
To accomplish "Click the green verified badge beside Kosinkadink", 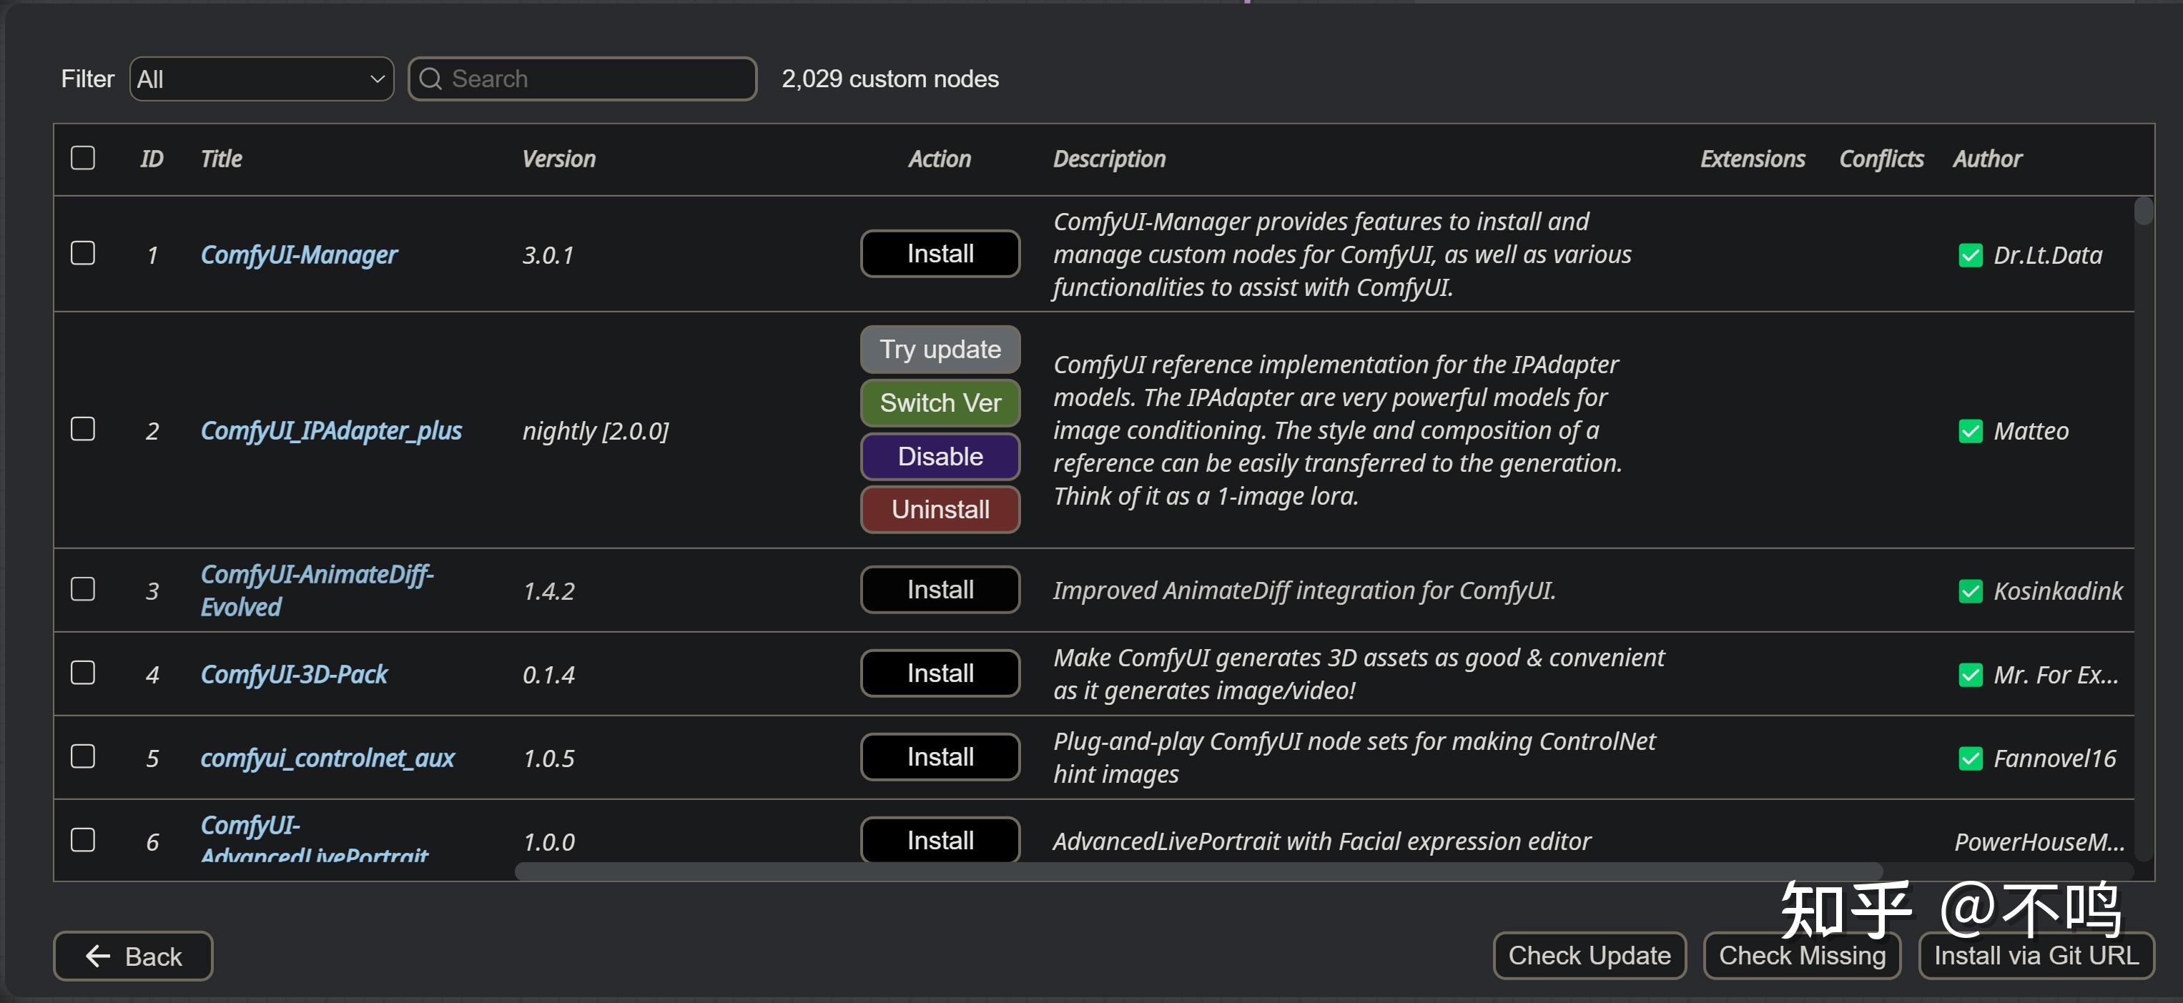I will pyautogui.click(x=1971, y=591).
